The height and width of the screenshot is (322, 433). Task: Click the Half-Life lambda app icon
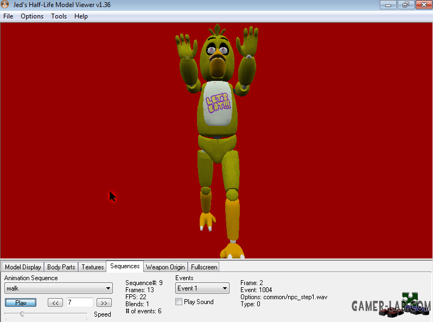point(5,4)
